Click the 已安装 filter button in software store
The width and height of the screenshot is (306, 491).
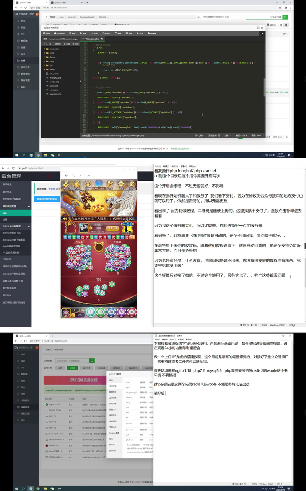click(72, 368)
